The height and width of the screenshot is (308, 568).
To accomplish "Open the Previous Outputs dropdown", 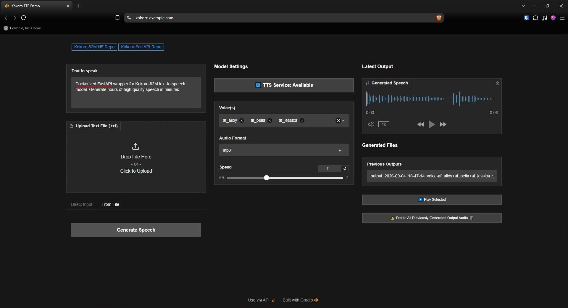I will point(432,176).
